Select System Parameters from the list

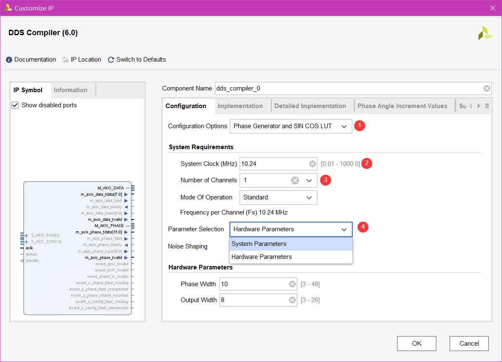pos(291,244)
